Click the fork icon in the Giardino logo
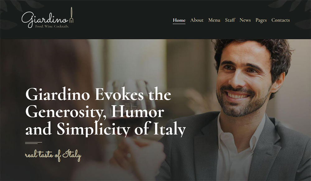The width and height of the screenshot is (311, 181). point(72,15)
